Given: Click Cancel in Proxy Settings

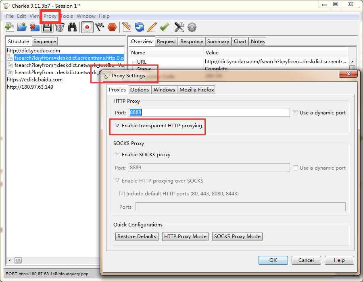Looking at the screenshot, I should 306,260.
